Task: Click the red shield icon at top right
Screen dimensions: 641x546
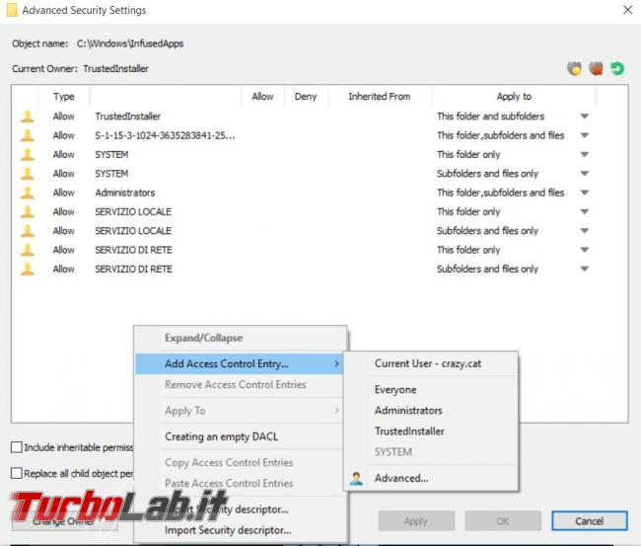Action: coord(596,68)
